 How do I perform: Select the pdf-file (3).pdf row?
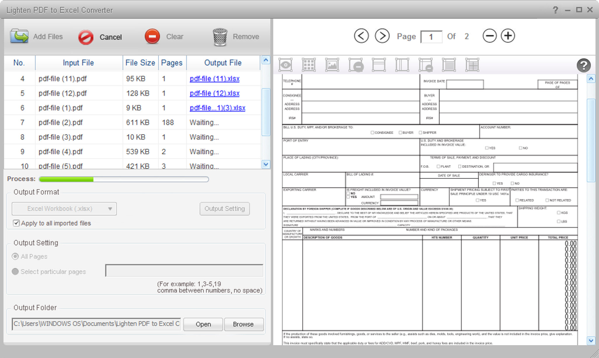click(x=132, y=137)
